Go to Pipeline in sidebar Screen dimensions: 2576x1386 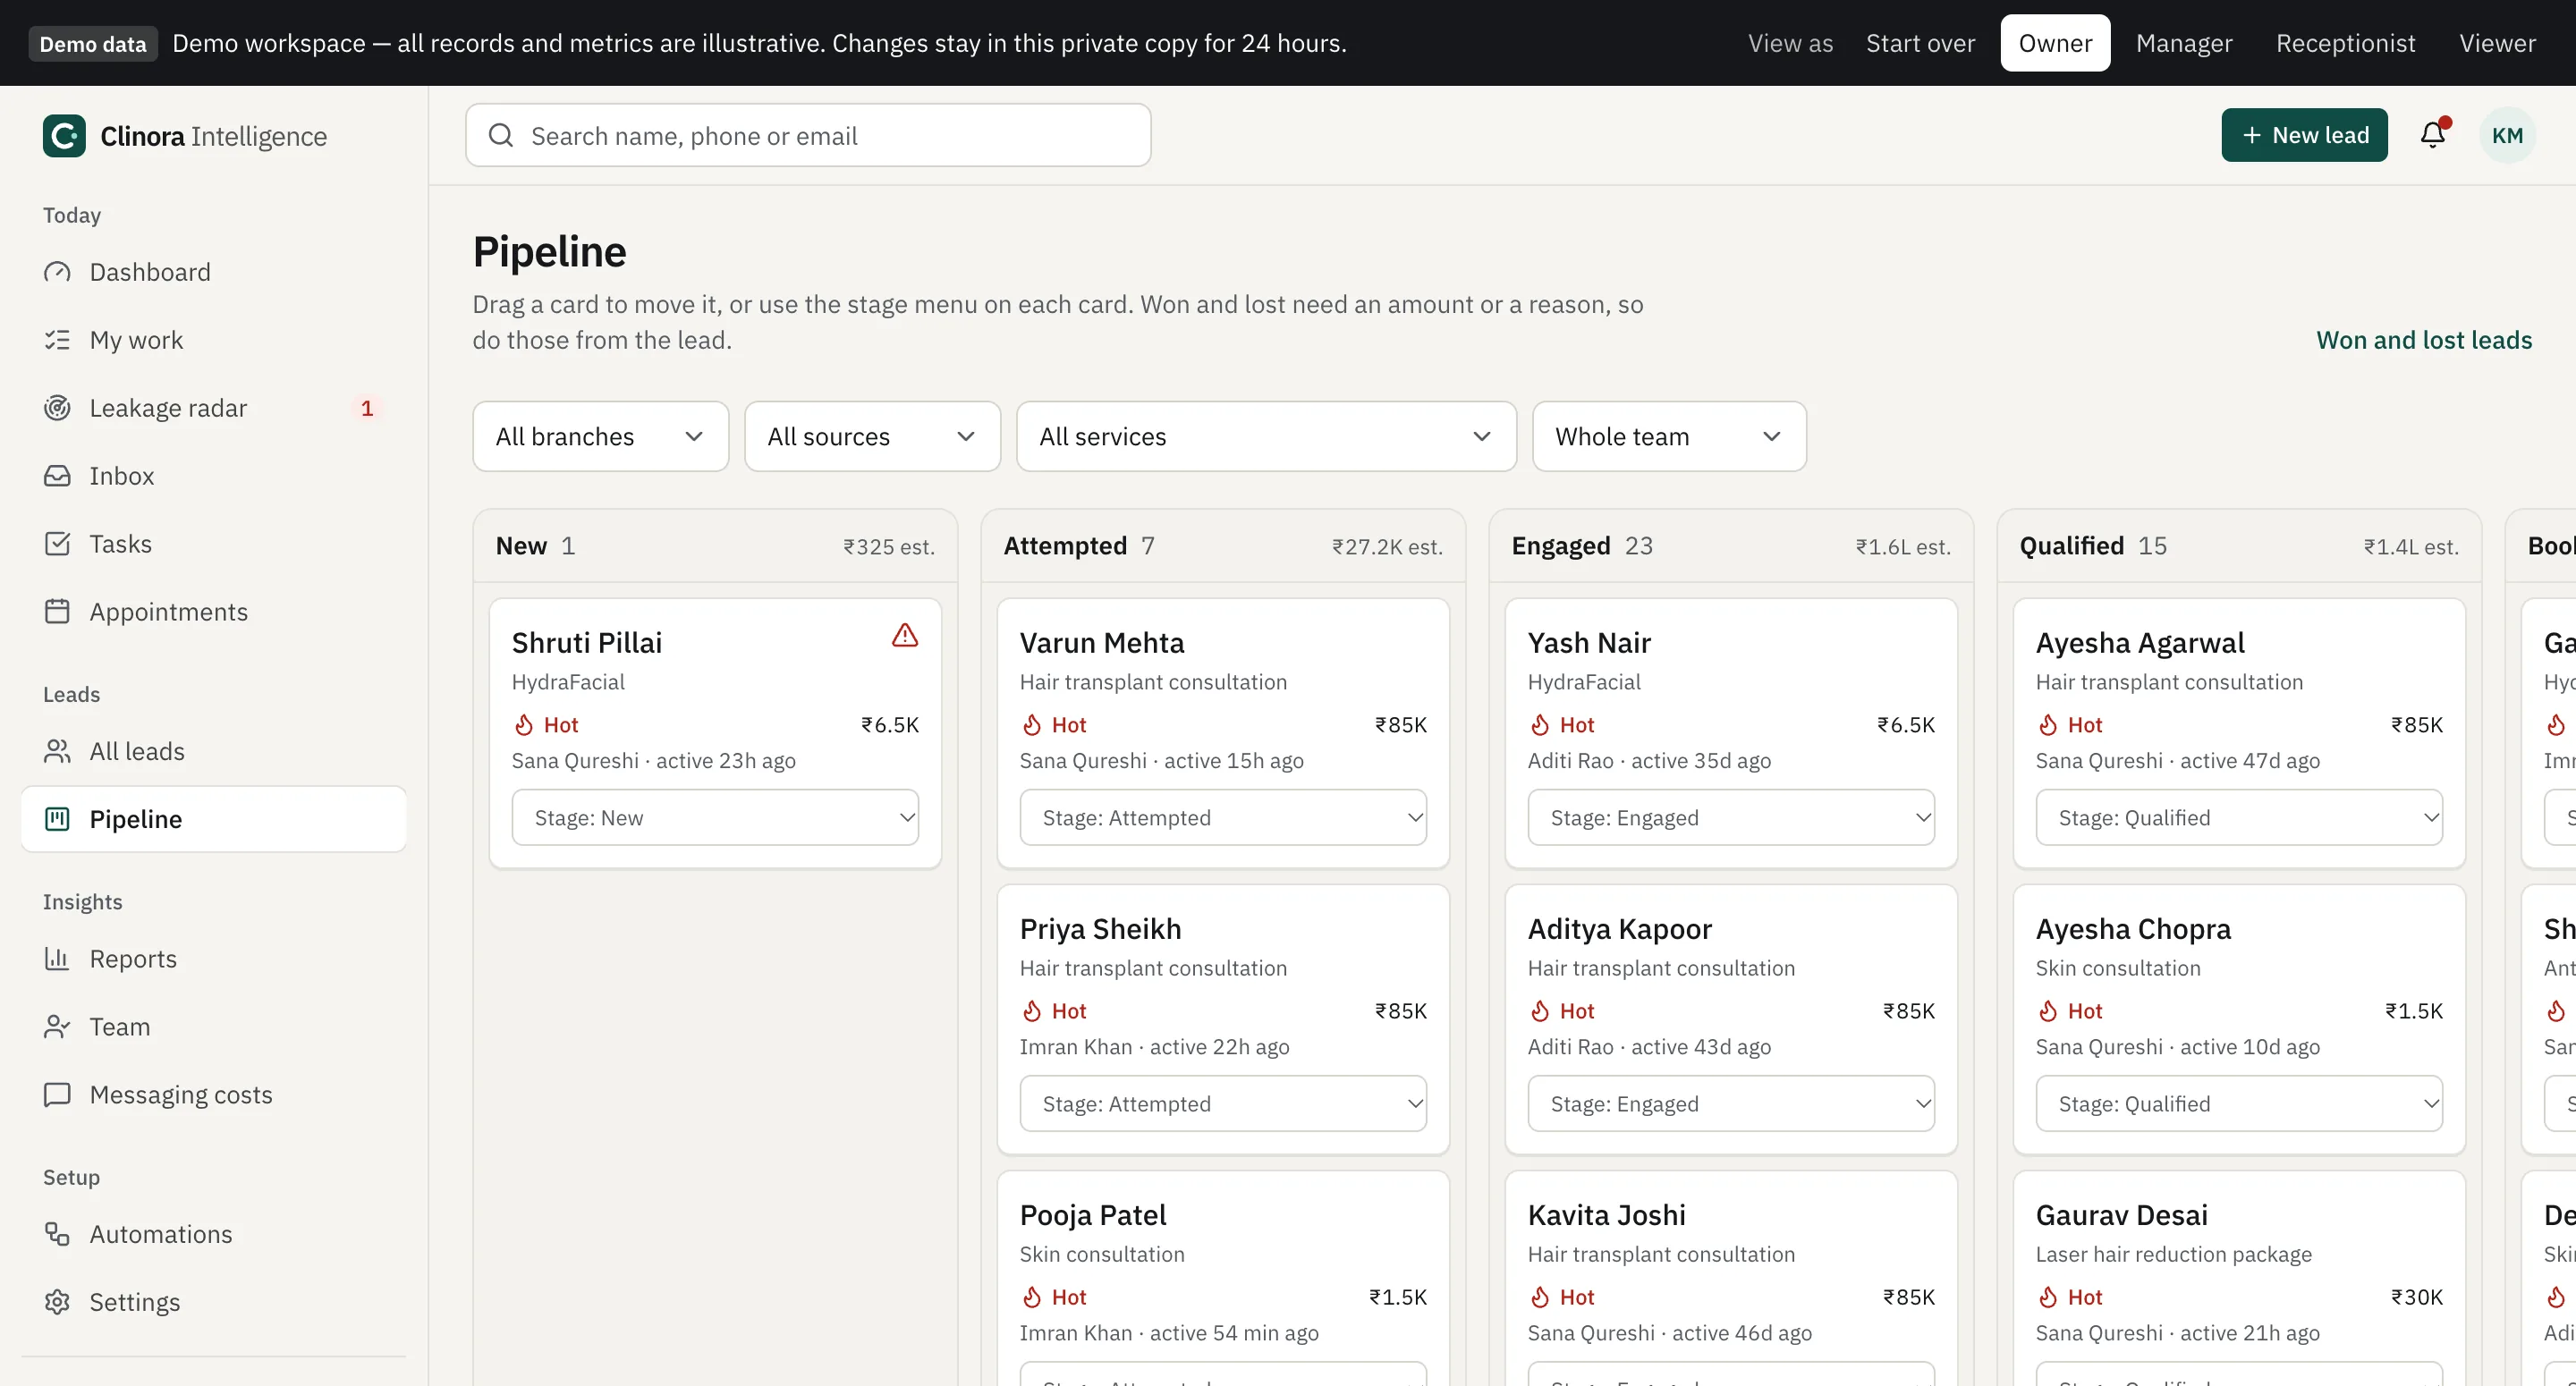(x=214, y=820)
